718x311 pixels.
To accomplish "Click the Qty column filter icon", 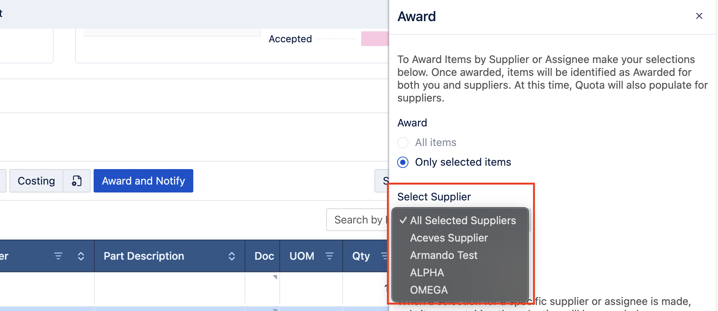I will coord(384,256).
